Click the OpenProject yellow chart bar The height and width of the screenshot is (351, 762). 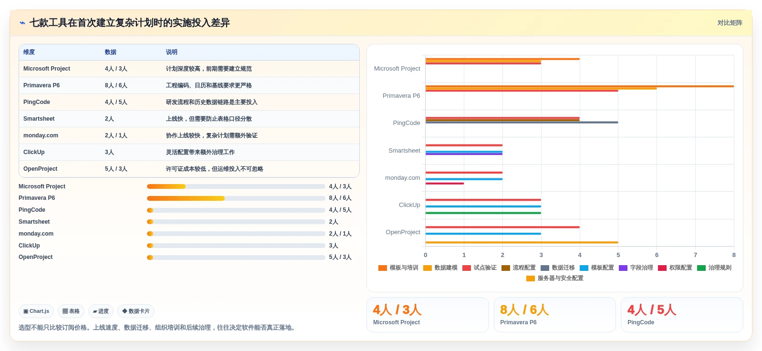(522, 242)
